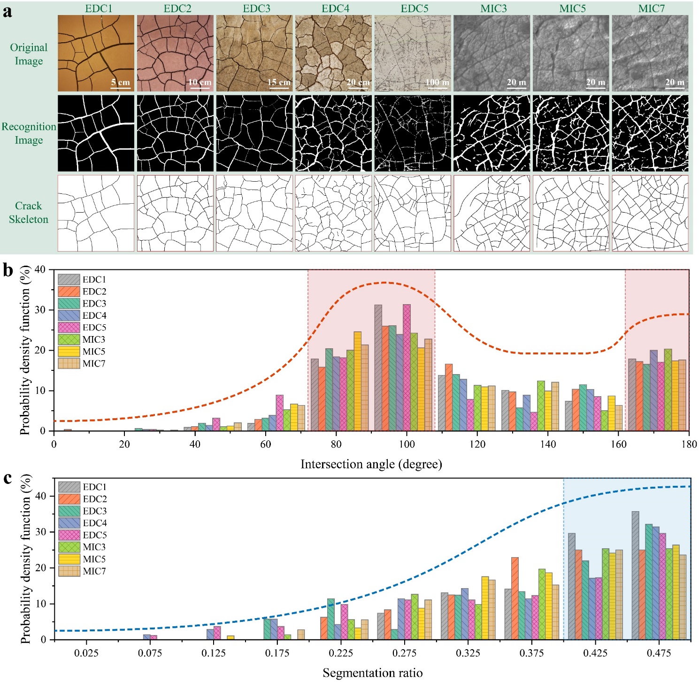Click the MIC5 yellow legend swatch in chart c
699x682 pixels.
click(69, 559)
